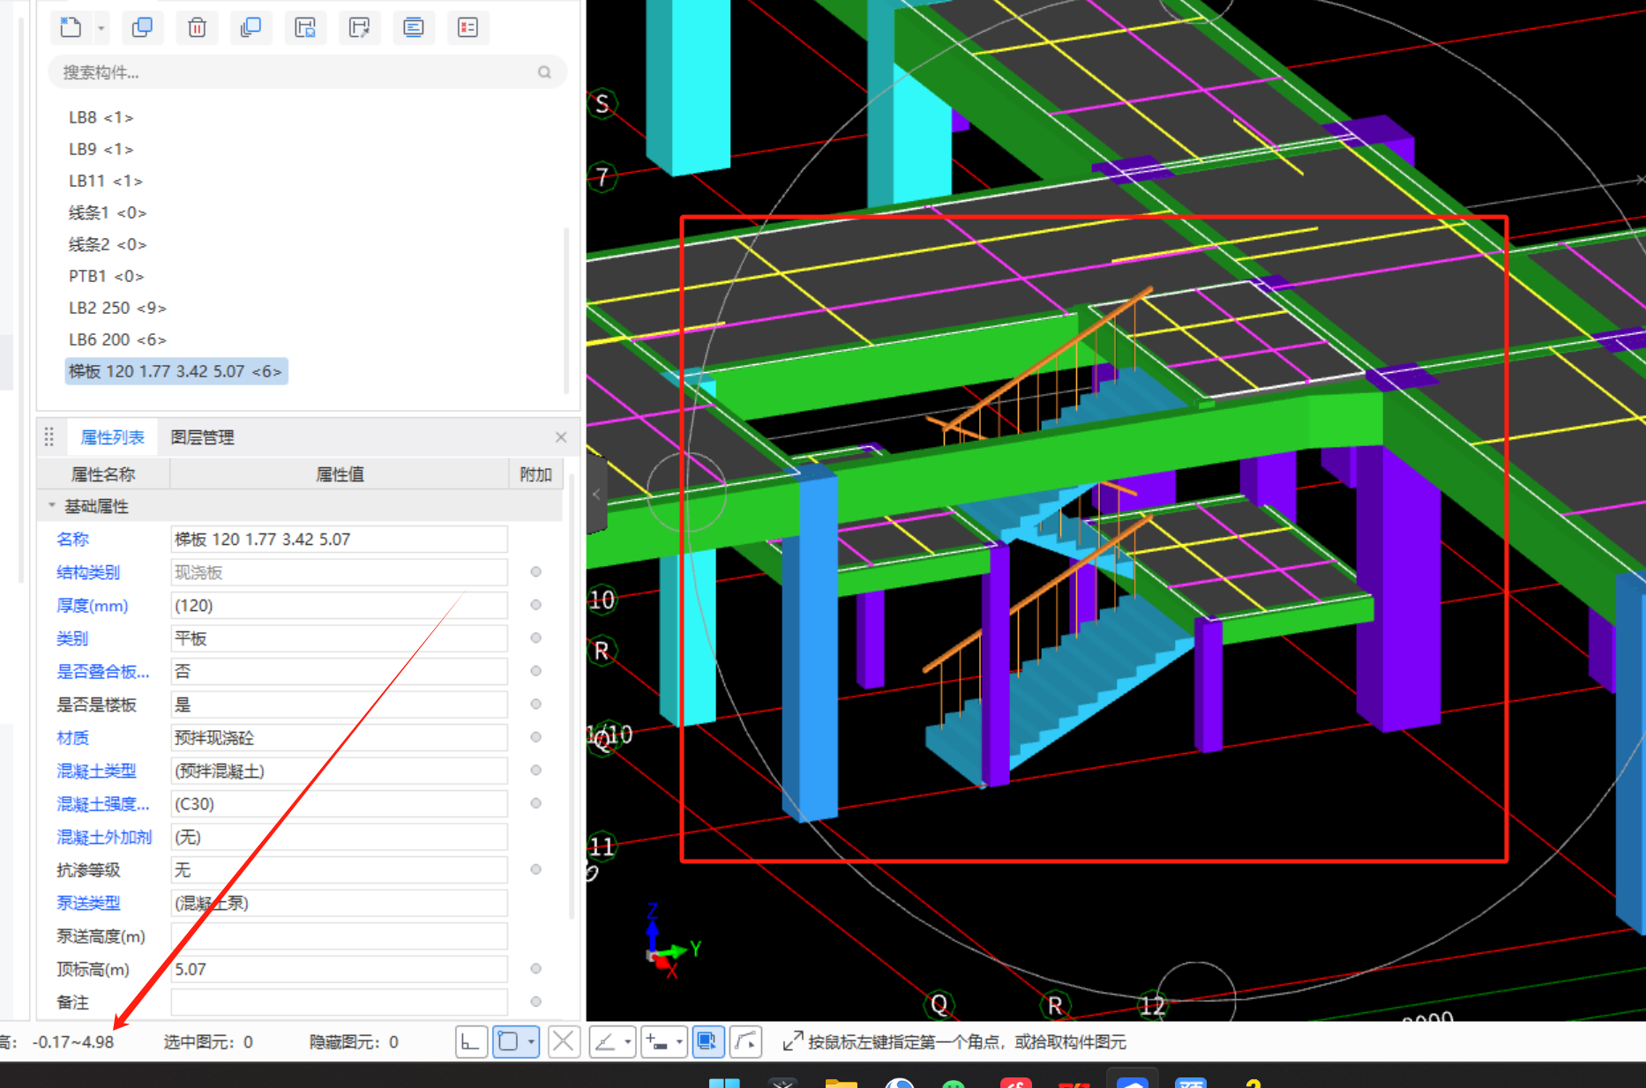Open the 材质 value 预拌现浇砼 dropdown
This screenshot has width=1646, height=1088.
339,737
